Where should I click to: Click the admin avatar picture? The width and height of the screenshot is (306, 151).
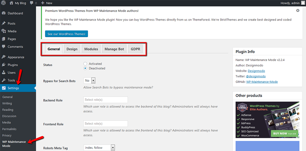tap(302, 3)
